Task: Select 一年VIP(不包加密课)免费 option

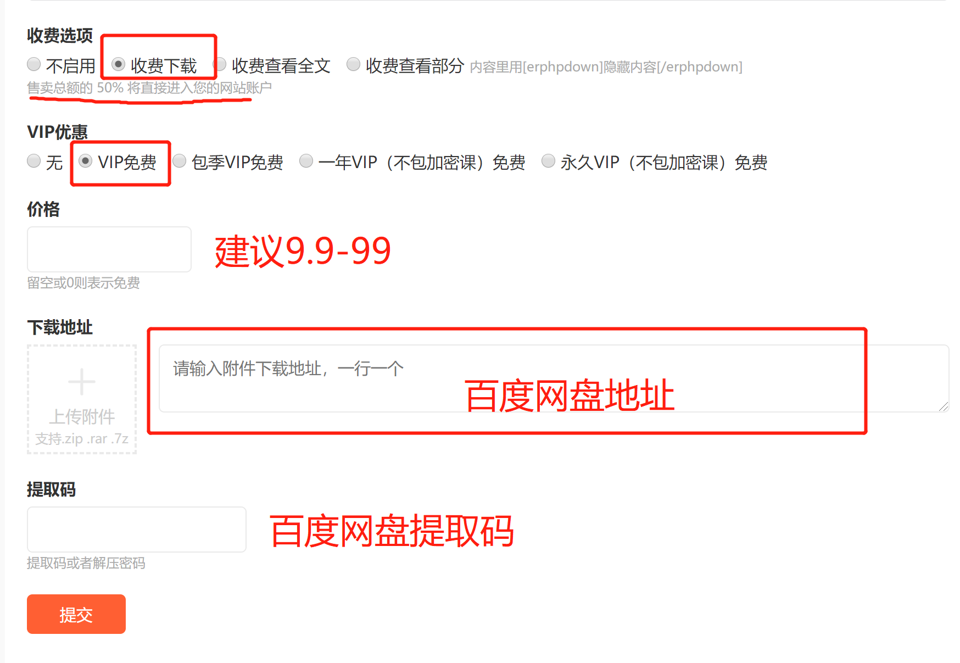Action: point(306,161)
